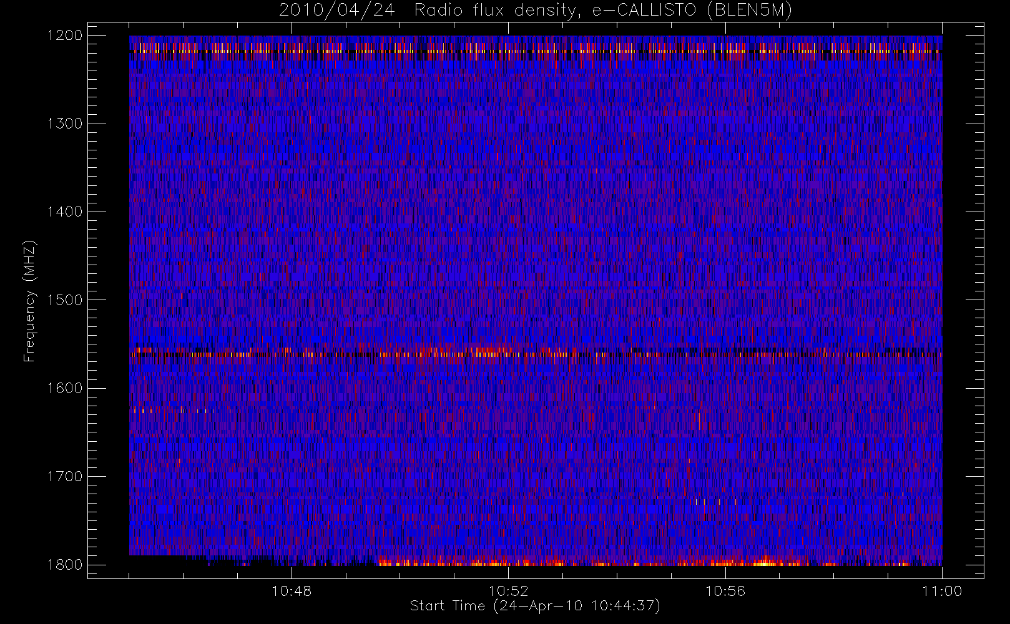Viewport: 1010px width, 624px height.
Task: Click the 'Start Time (24-Apr-10 10:44:37)' label
Action: [x=535, y=606]
